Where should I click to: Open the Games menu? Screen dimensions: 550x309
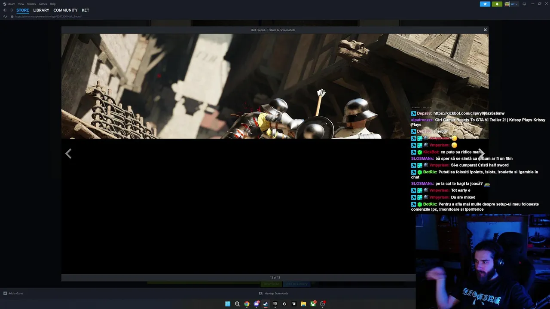click(x=43, y=4)
